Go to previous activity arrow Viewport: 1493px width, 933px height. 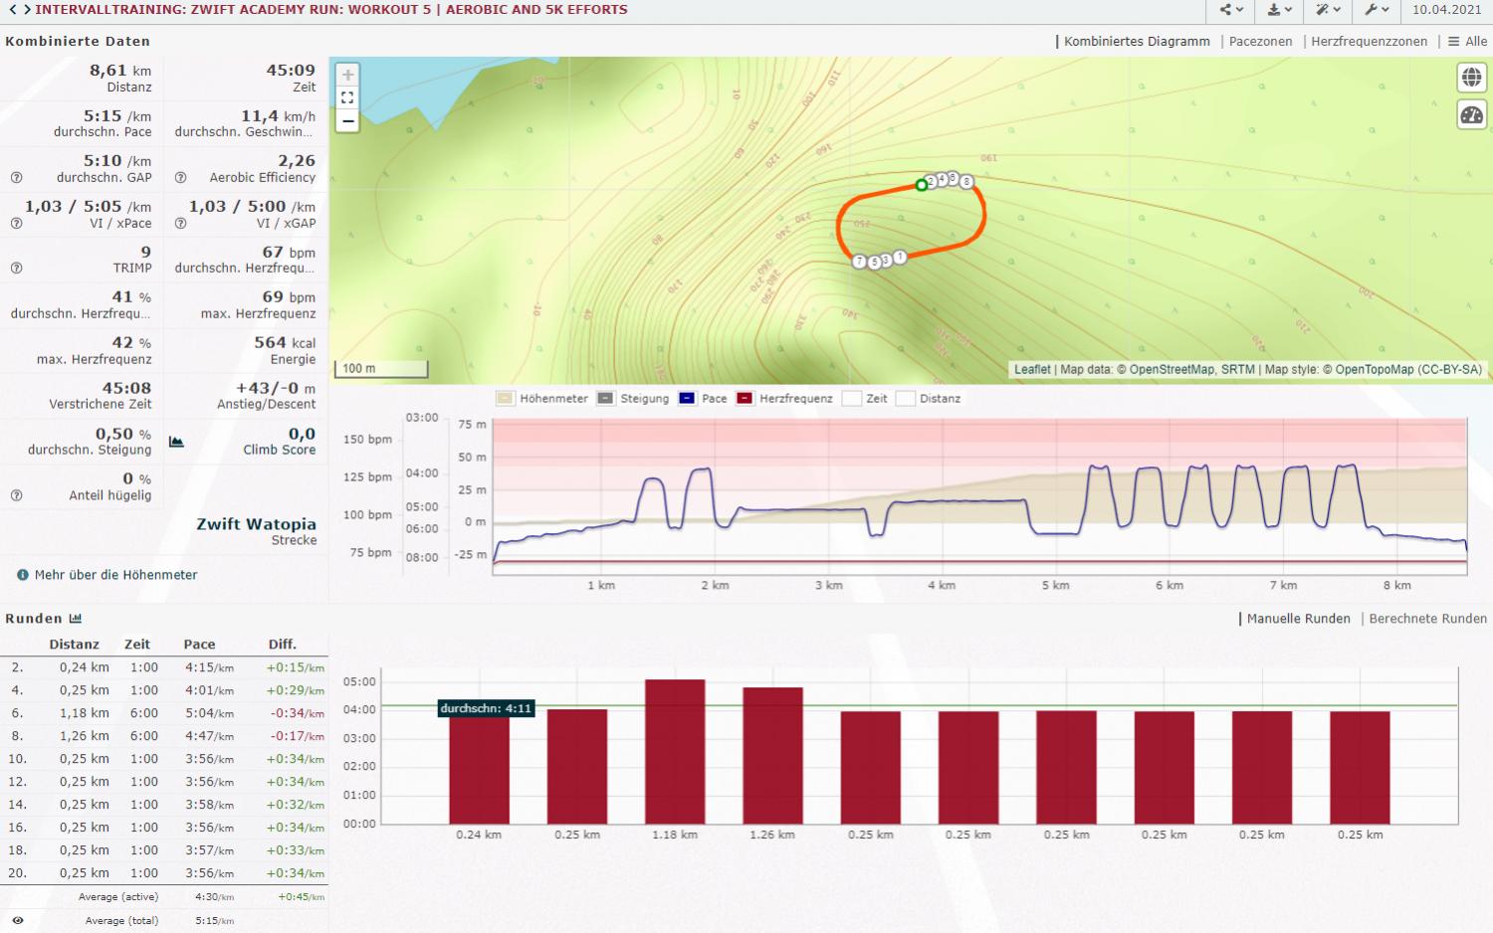[x=13, y=10]
